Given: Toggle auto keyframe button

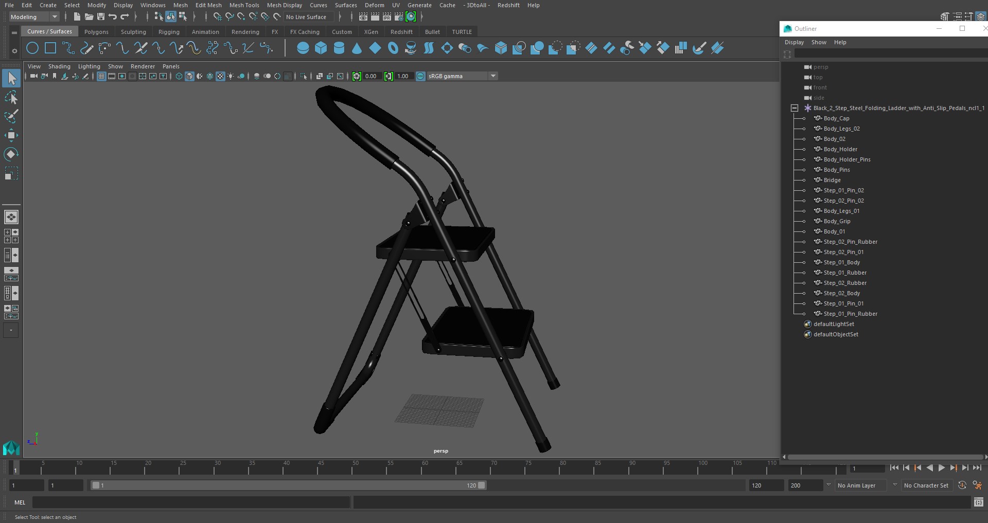Looking at the screenshot, I should coord(962,485).
